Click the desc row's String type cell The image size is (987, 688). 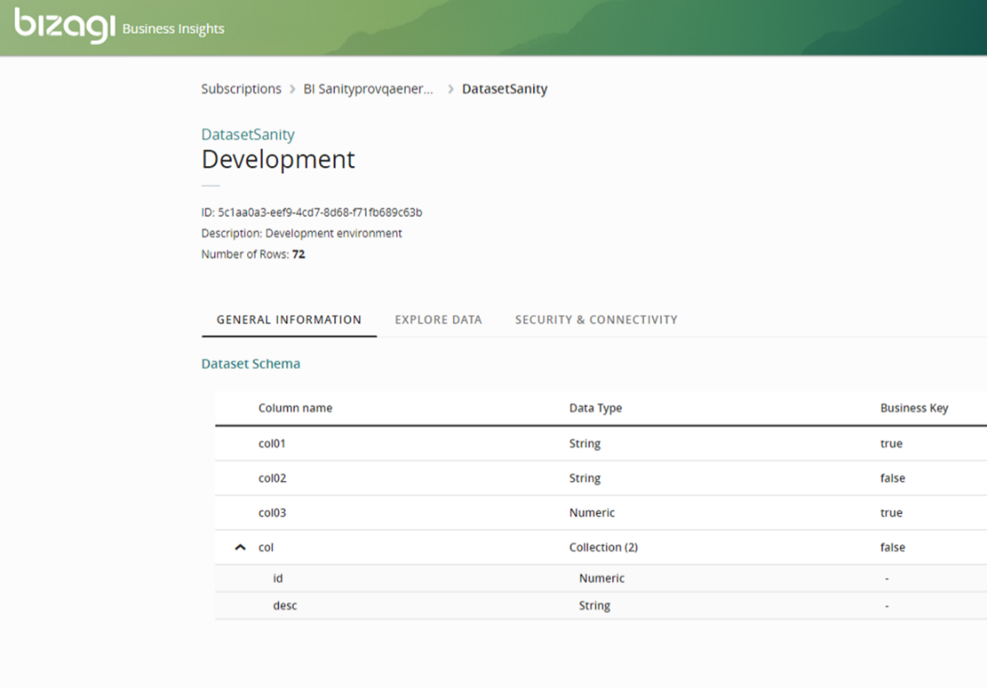click(595, 605)
